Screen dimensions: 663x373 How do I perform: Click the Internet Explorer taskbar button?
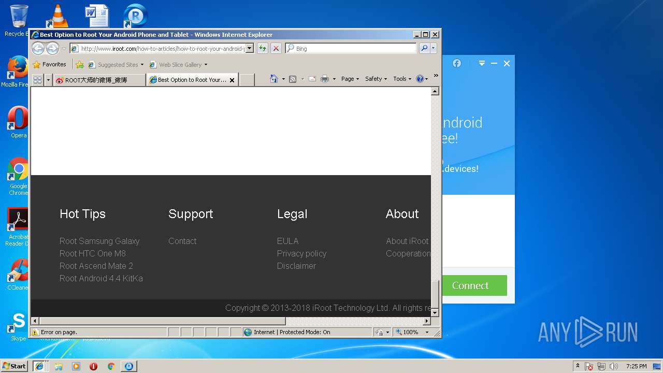(39, 366)
